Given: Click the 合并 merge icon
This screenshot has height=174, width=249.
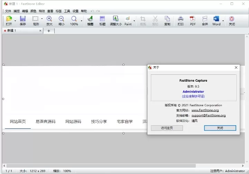Looking at the screenshot, I should point(205,21).
